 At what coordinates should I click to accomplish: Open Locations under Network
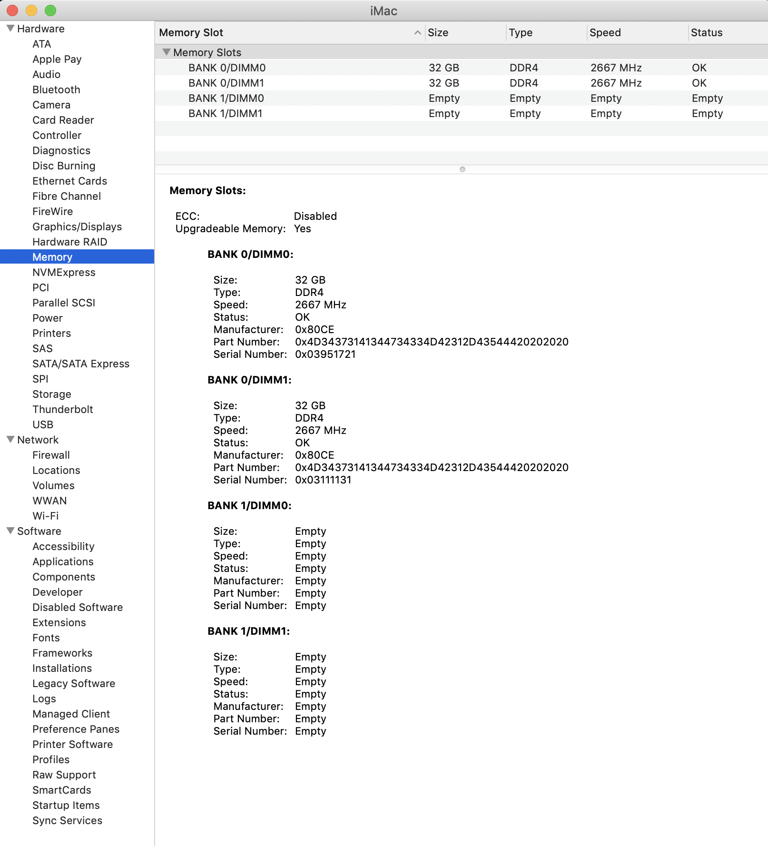(57, 470)
